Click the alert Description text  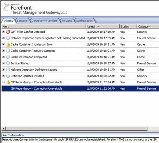coord(79,139)
